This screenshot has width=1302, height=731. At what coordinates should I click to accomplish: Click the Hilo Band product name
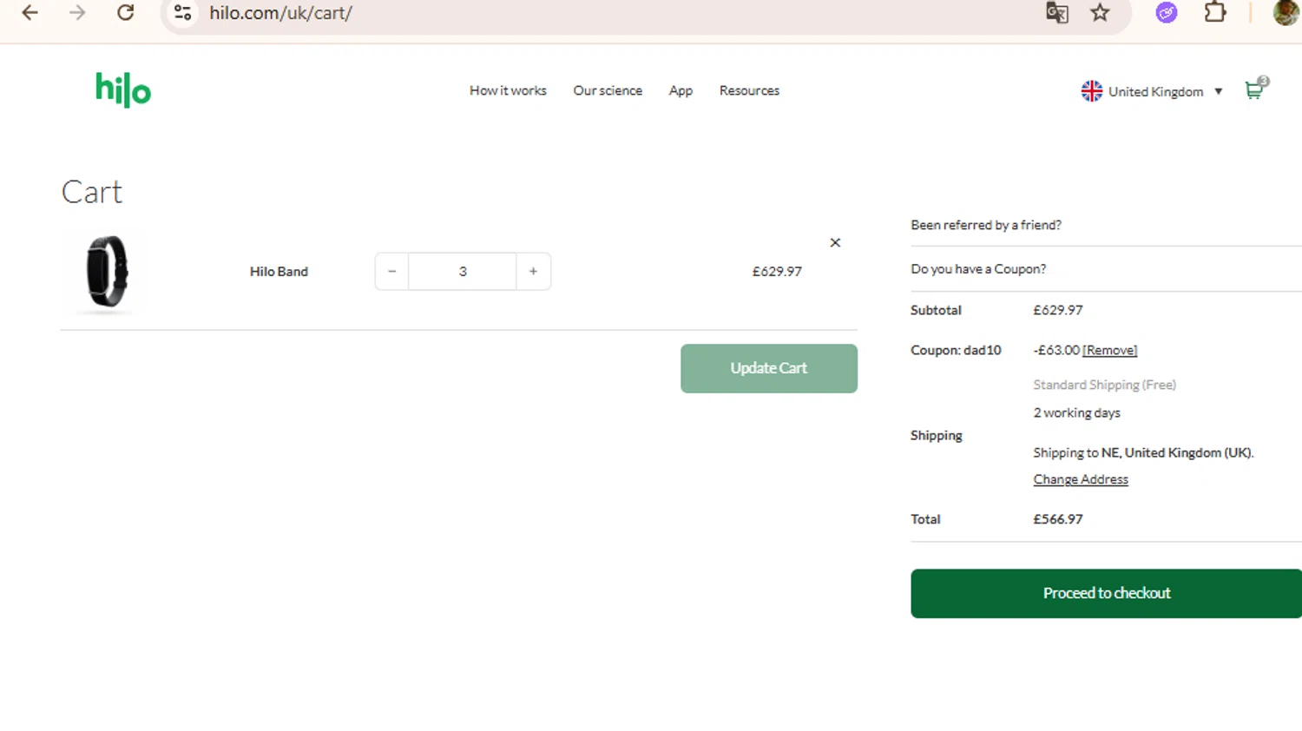click(x=279, y=272)
